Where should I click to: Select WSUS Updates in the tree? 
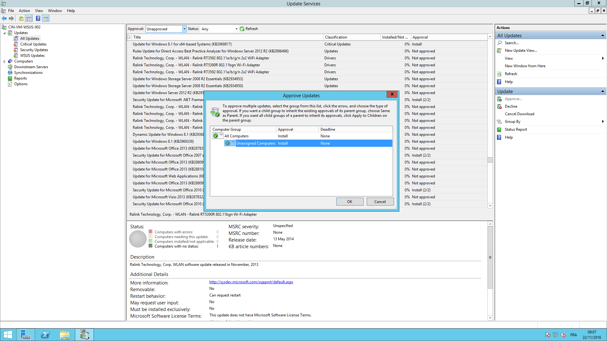tap(32, 56)
